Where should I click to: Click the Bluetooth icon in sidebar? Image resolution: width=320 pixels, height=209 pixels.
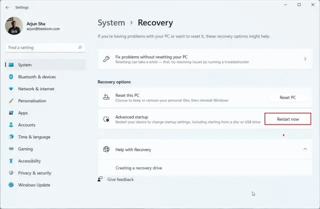(x=11, y=77)
